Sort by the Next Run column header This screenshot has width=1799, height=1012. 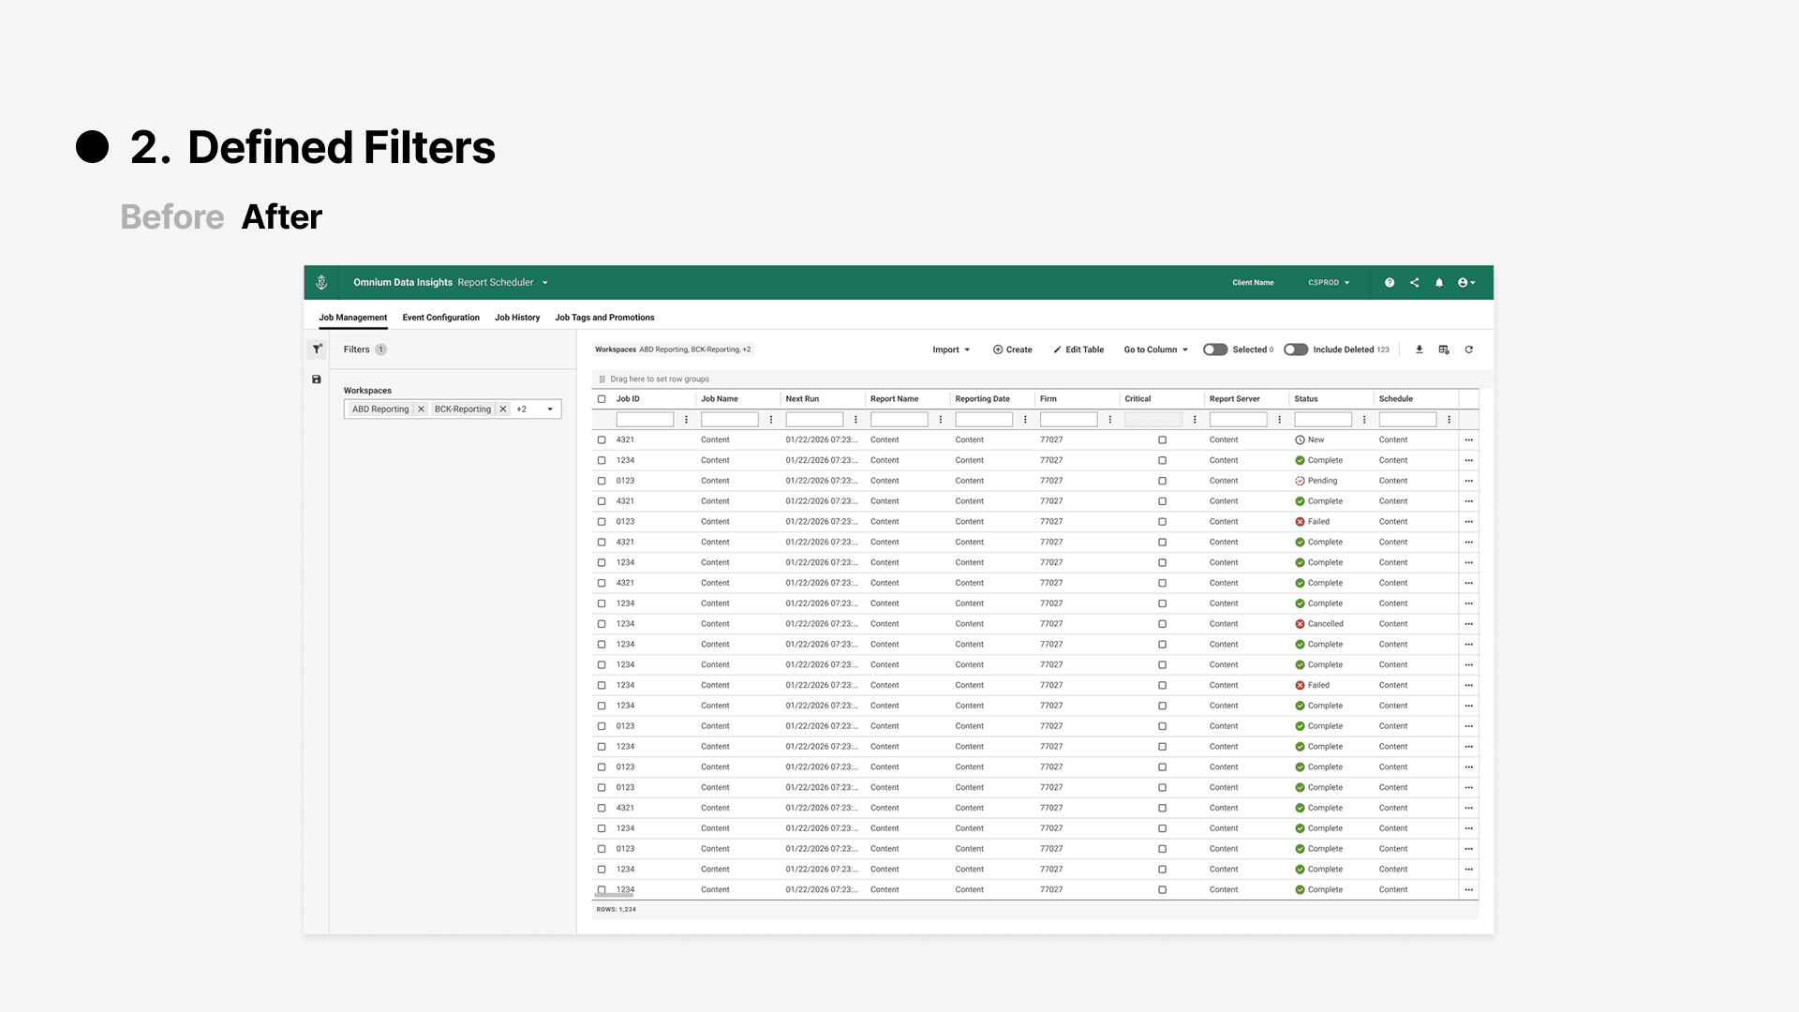(802, 399)
